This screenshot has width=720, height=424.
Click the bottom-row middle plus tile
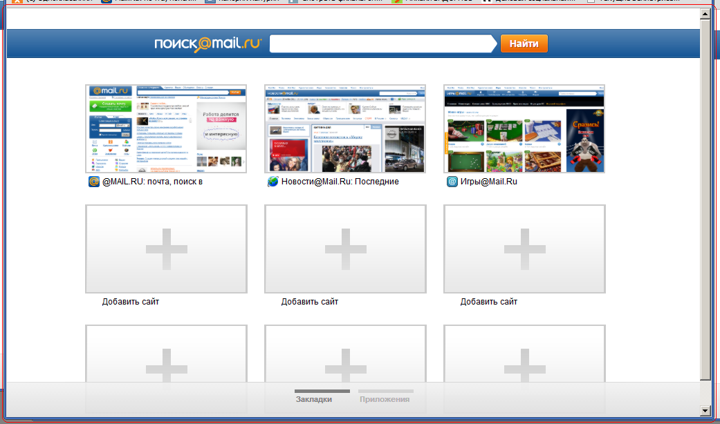click(345, 354)
